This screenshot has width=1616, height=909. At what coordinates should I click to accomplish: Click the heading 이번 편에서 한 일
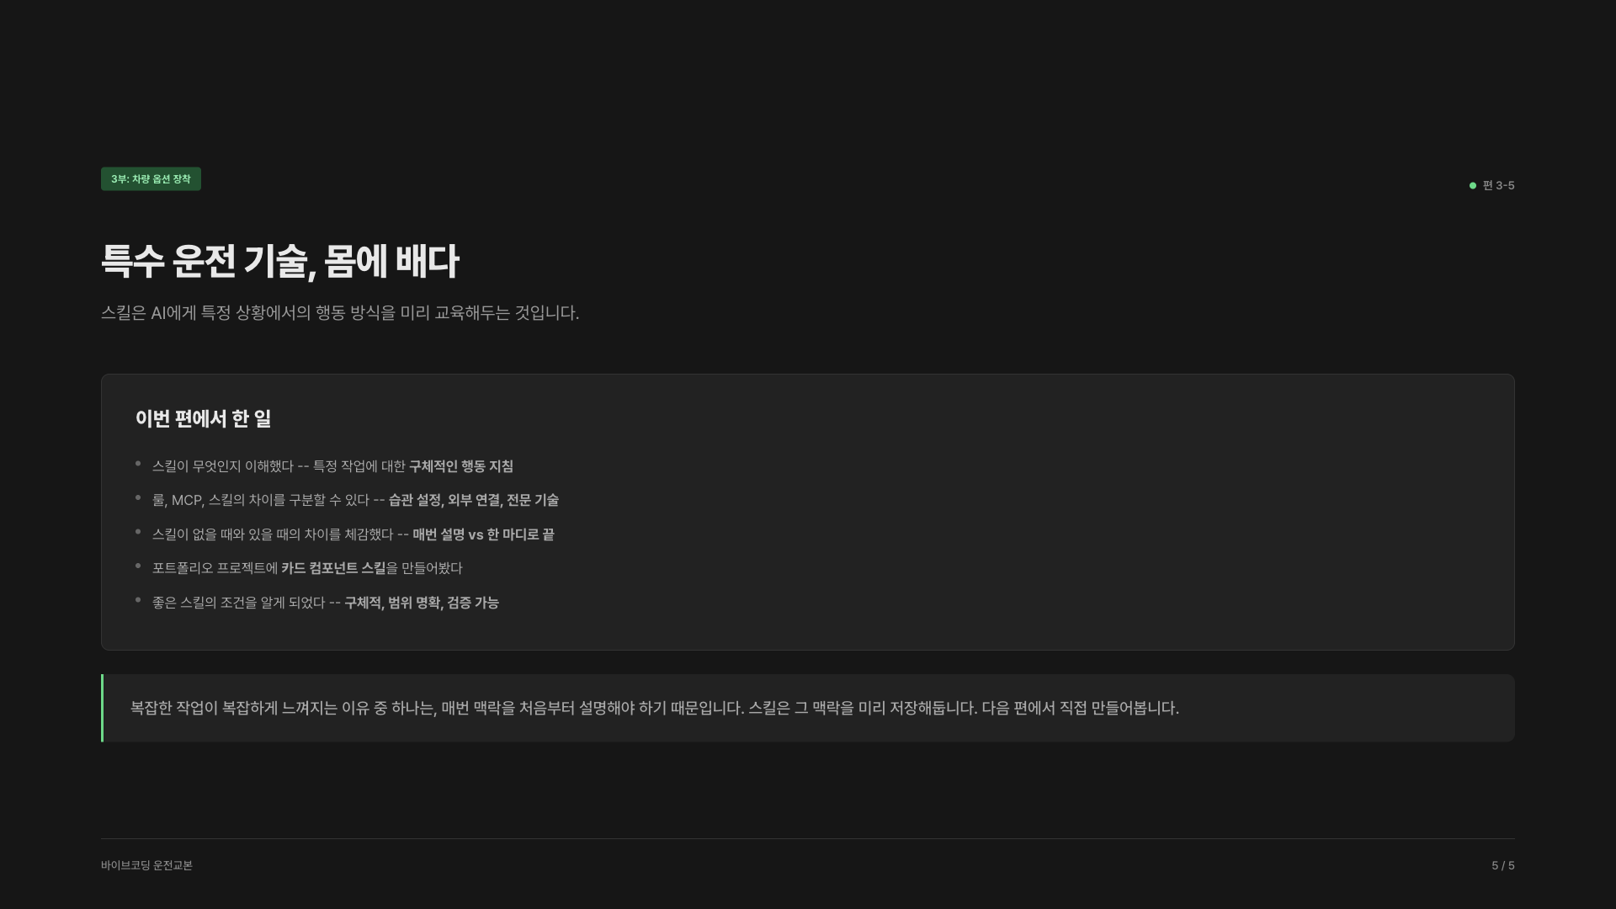(203, 418)
